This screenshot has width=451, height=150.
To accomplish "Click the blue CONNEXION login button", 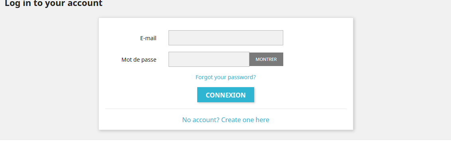I will tap(225, 95).
